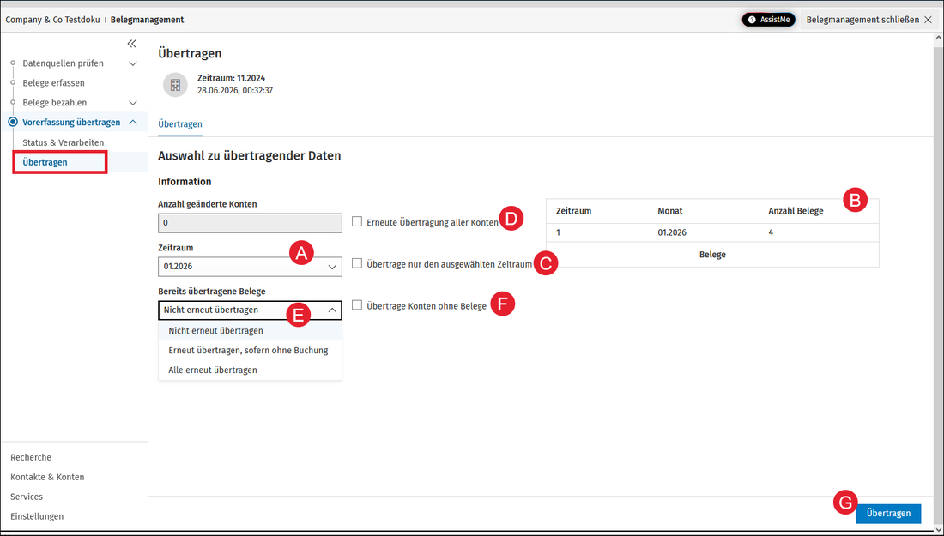Expand the Belege bezahlen chevron

(x=133, y=103)
